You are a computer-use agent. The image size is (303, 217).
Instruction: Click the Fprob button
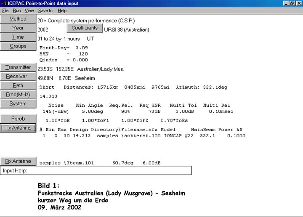[18, 119]
